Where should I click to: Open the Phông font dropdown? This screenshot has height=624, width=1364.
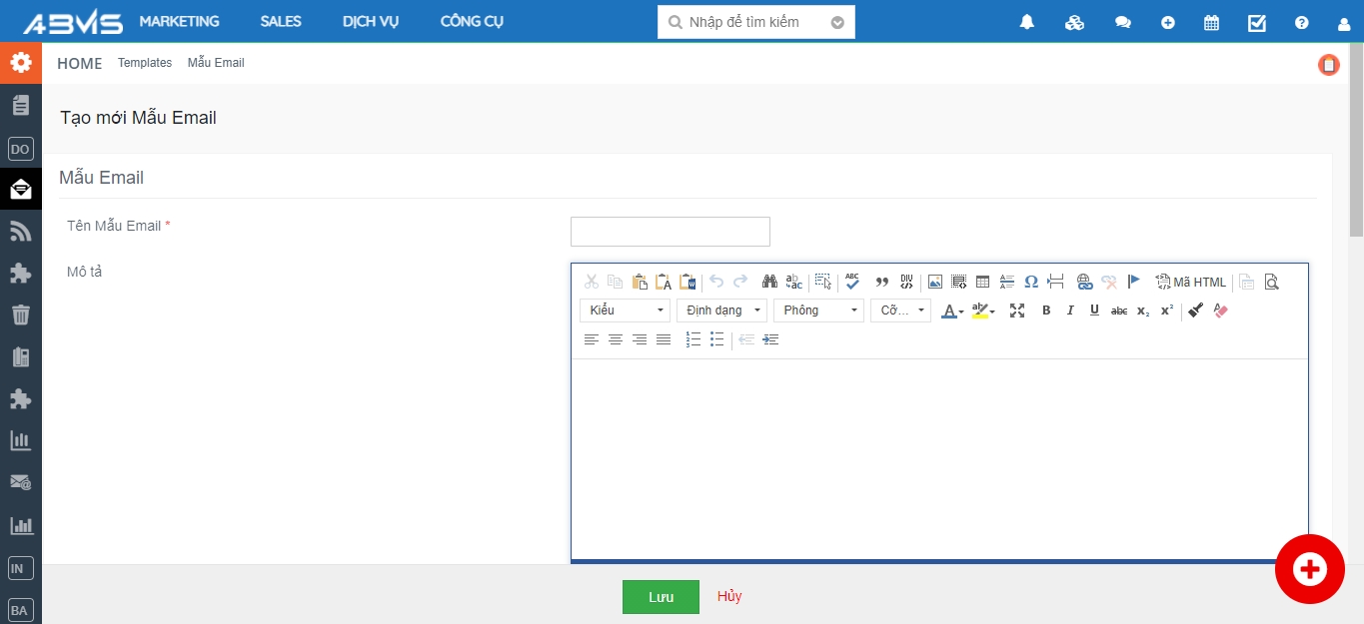[819, 311]
